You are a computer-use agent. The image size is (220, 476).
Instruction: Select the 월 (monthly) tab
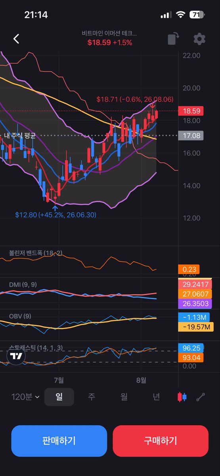click(124, 397)
